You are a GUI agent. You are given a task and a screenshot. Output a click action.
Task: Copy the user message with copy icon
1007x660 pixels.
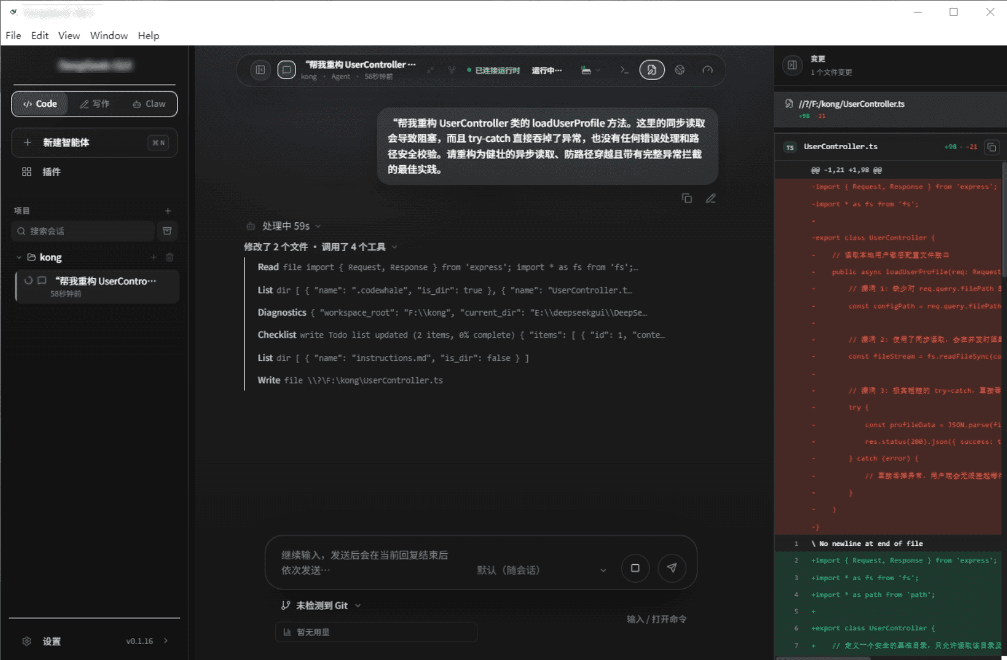click(687, 198)
